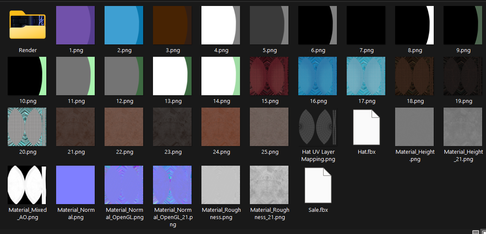This screenshot has height=234, width=486.
Task: Select the Hat.fbx file icon
Action: click(x=366, y=127)
